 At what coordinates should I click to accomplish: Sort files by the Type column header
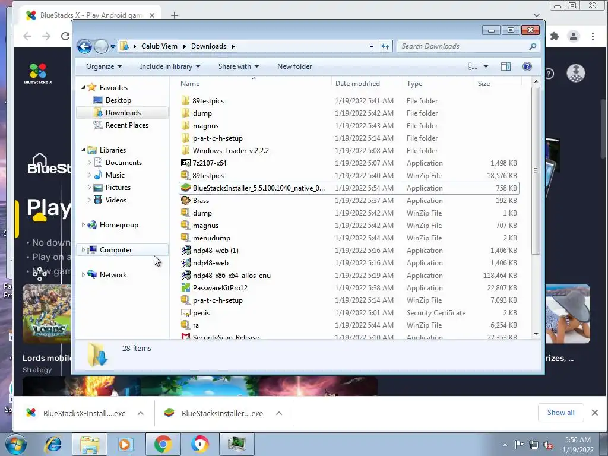pos(414,83)
